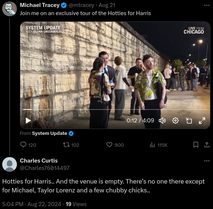Share the post via share icon

(207, 145)
